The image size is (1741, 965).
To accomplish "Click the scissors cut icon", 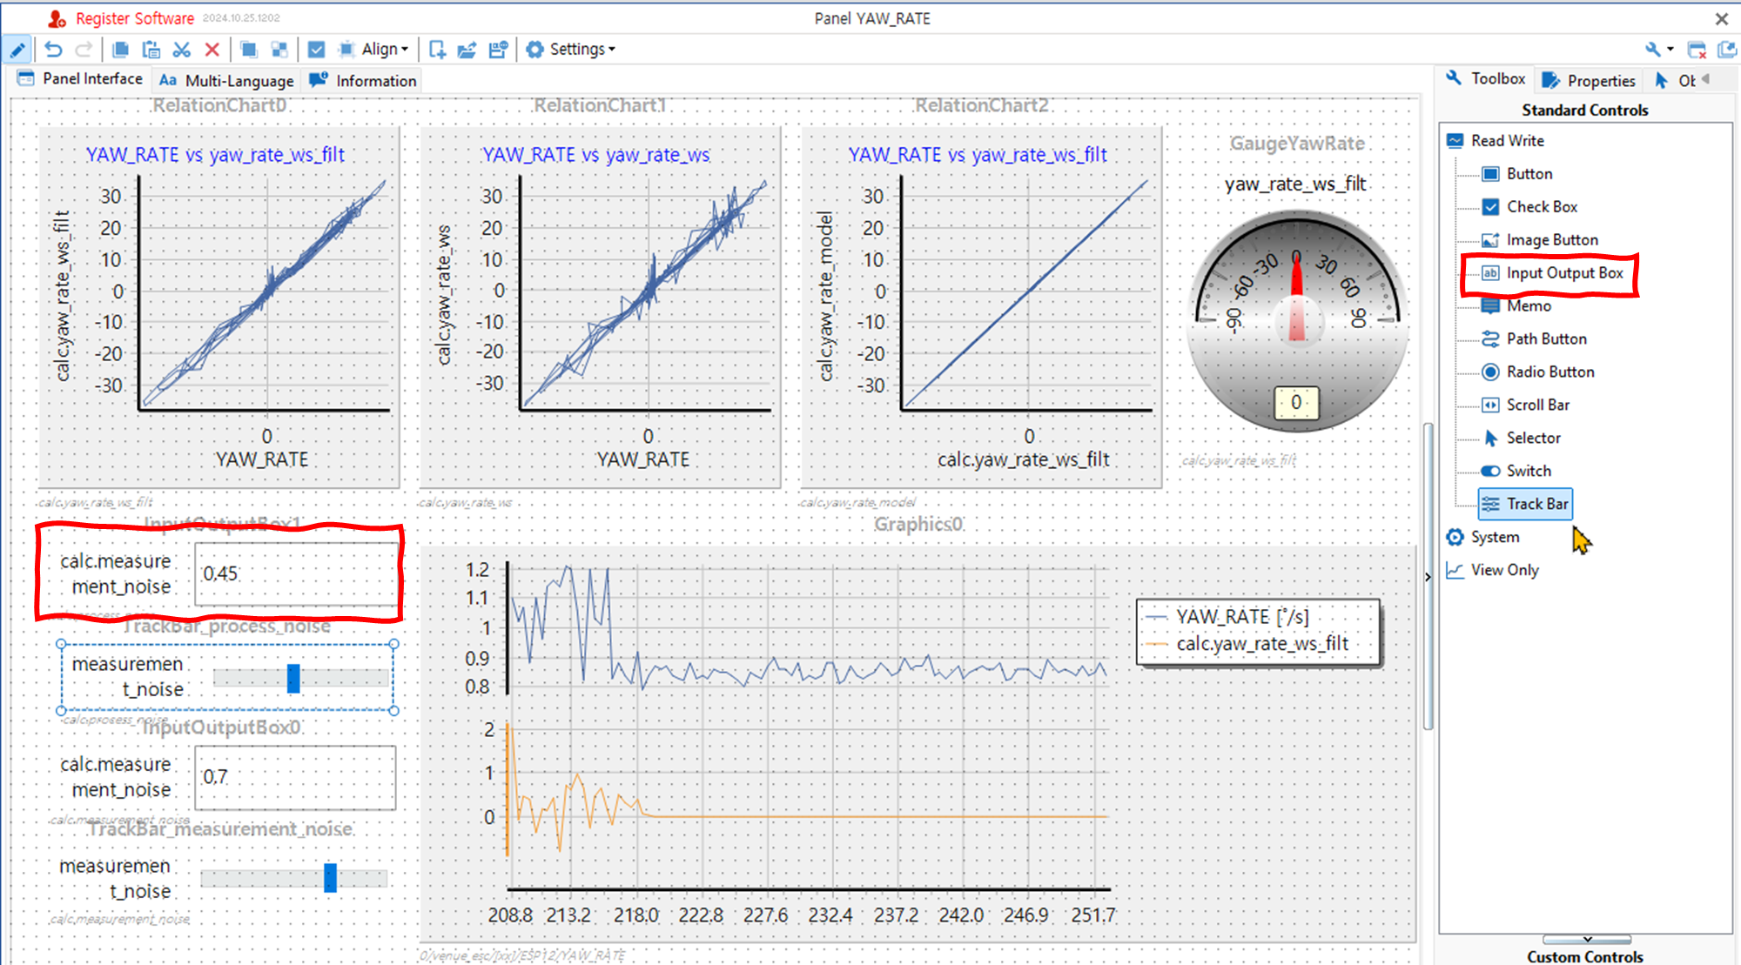I will pos(181,50).
